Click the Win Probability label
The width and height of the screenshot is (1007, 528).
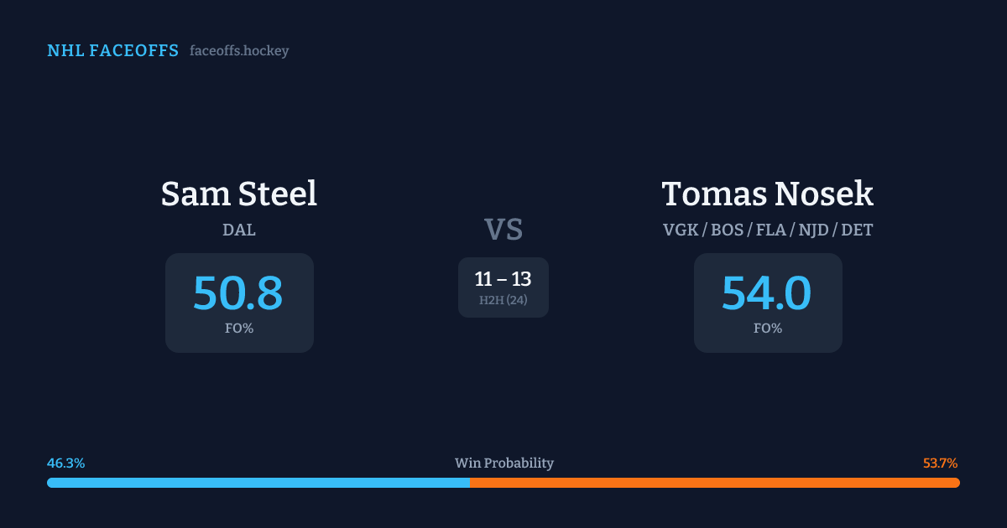coord(504,463)
